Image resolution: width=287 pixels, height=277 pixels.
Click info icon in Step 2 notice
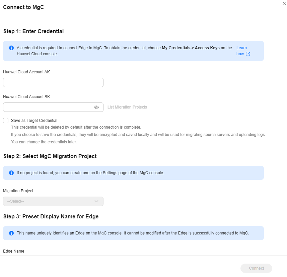coord(11,173)
